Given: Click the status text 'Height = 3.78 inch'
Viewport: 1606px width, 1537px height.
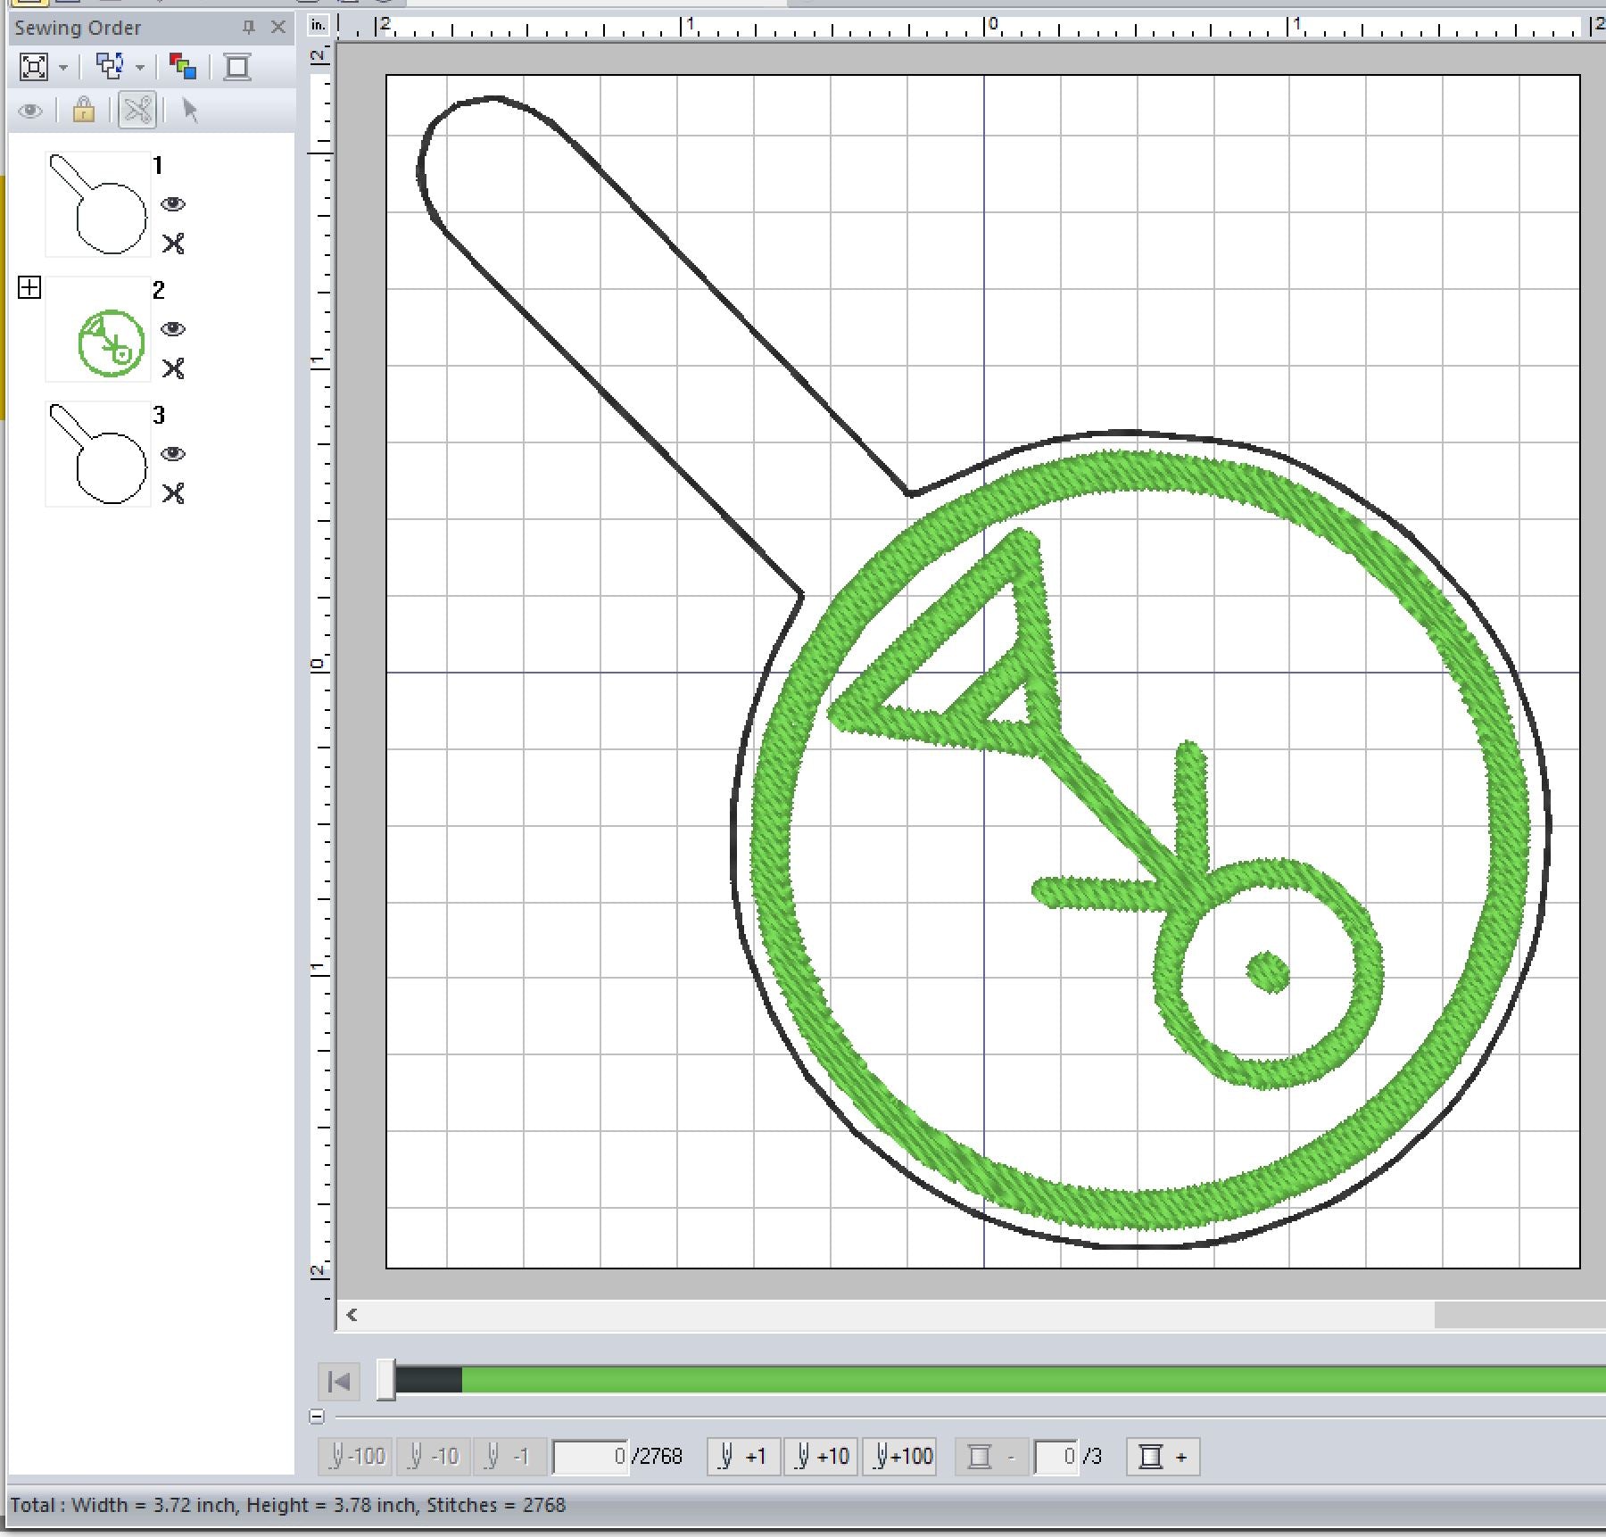Looking at the screenshot, I should (x=332, y=1506).
